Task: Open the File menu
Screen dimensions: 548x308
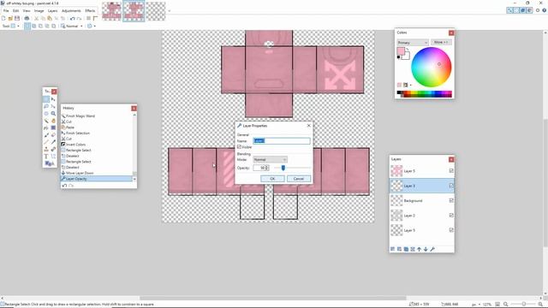Action: coord(6,11)
